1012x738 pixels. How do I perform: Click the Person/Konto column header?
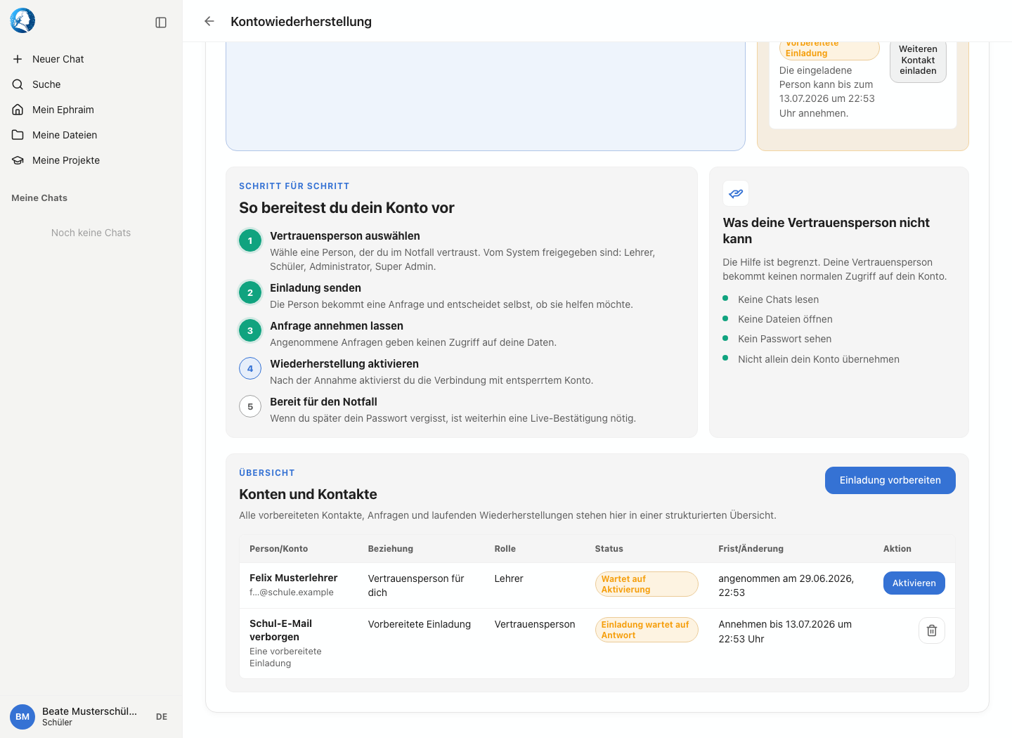coord(278,549)
